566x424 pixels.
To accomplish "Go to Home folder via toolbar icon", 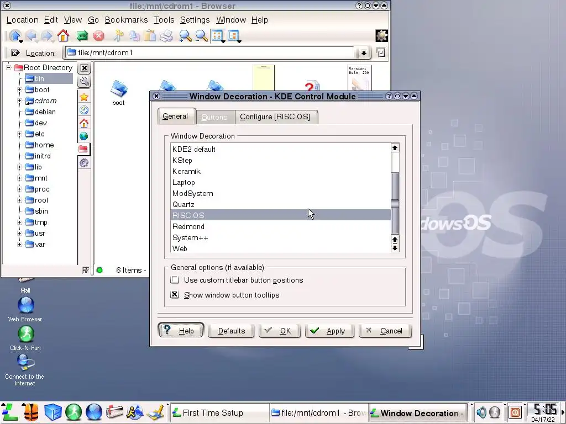I will click(x=63, y=36).
